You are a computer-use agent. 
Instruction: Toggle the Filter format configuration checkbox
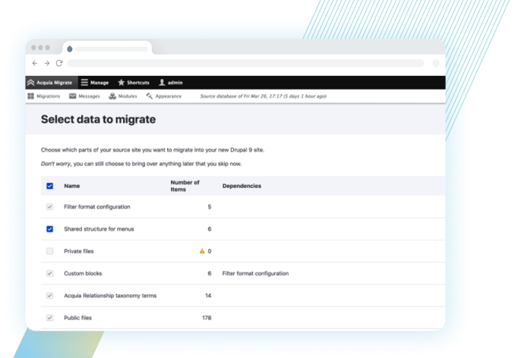(50, 207)
